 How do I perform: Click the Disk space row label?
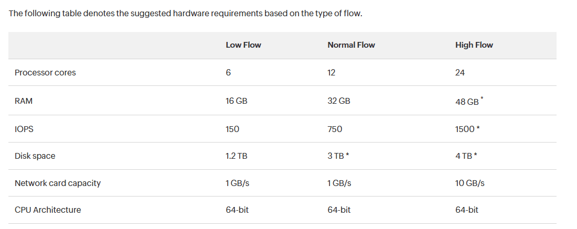[x=35, y=156]
